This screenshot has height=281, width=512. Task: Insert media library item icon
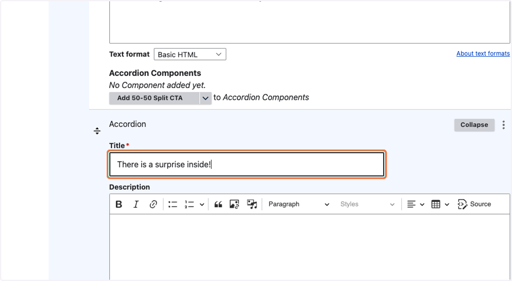pyautogui.click(x=252, y=204)
